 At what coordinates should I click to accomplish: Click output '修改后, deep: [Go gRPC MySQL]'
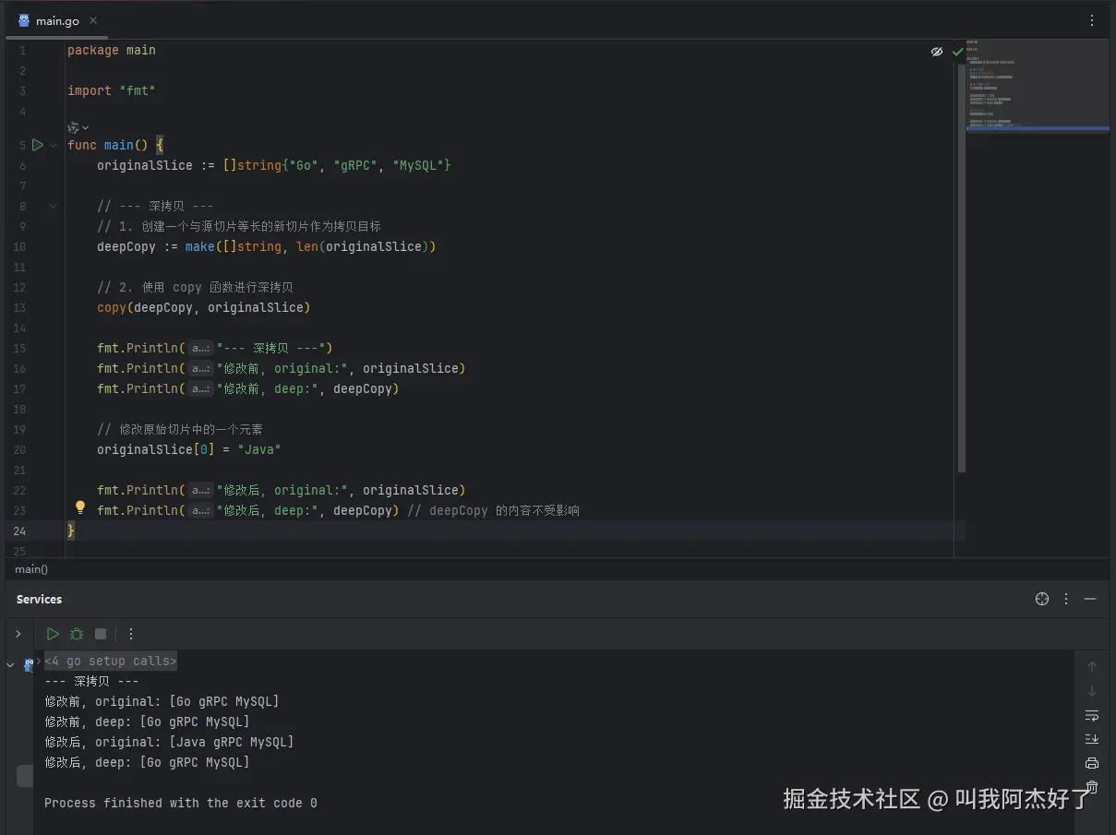[x=147, y=762]
